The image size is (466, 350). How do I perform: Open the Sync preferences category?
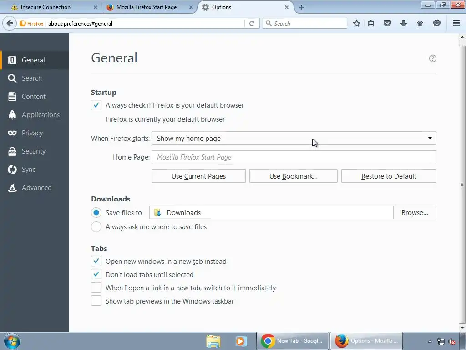[35, 170]
